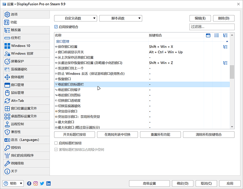Click the 窗体吸附 cross-arrows icon
This screenshot has width=243, height=189.
[7, 77]
